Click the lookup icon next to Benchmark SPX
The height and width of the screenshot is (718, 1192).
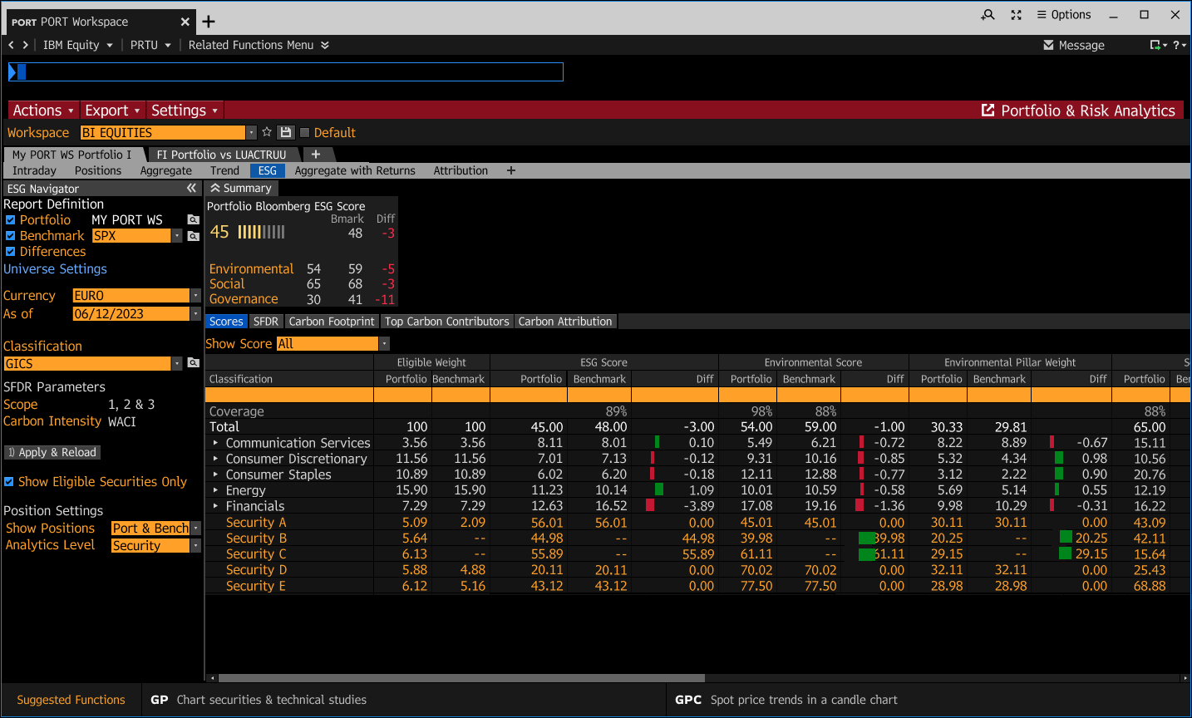tap(194, 236)
